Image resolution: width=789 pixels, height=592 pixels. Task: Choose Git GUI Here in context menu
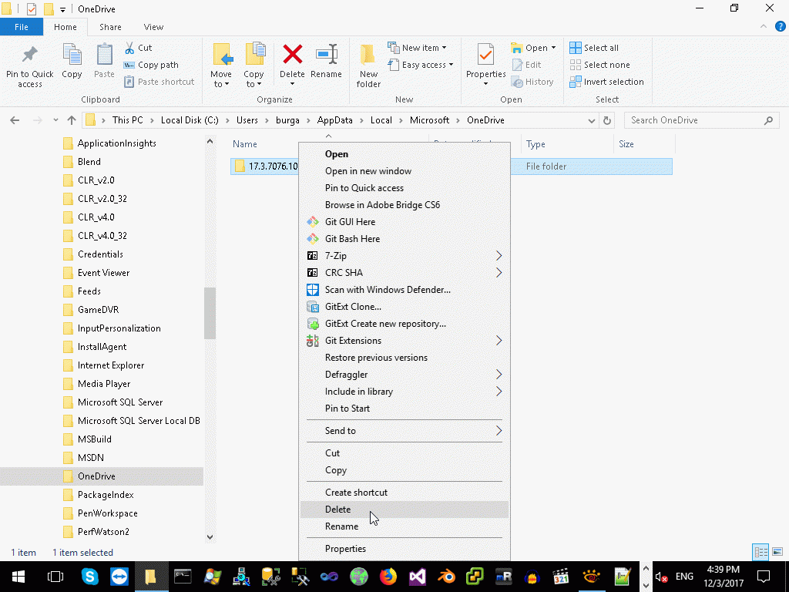click(404, 221)
